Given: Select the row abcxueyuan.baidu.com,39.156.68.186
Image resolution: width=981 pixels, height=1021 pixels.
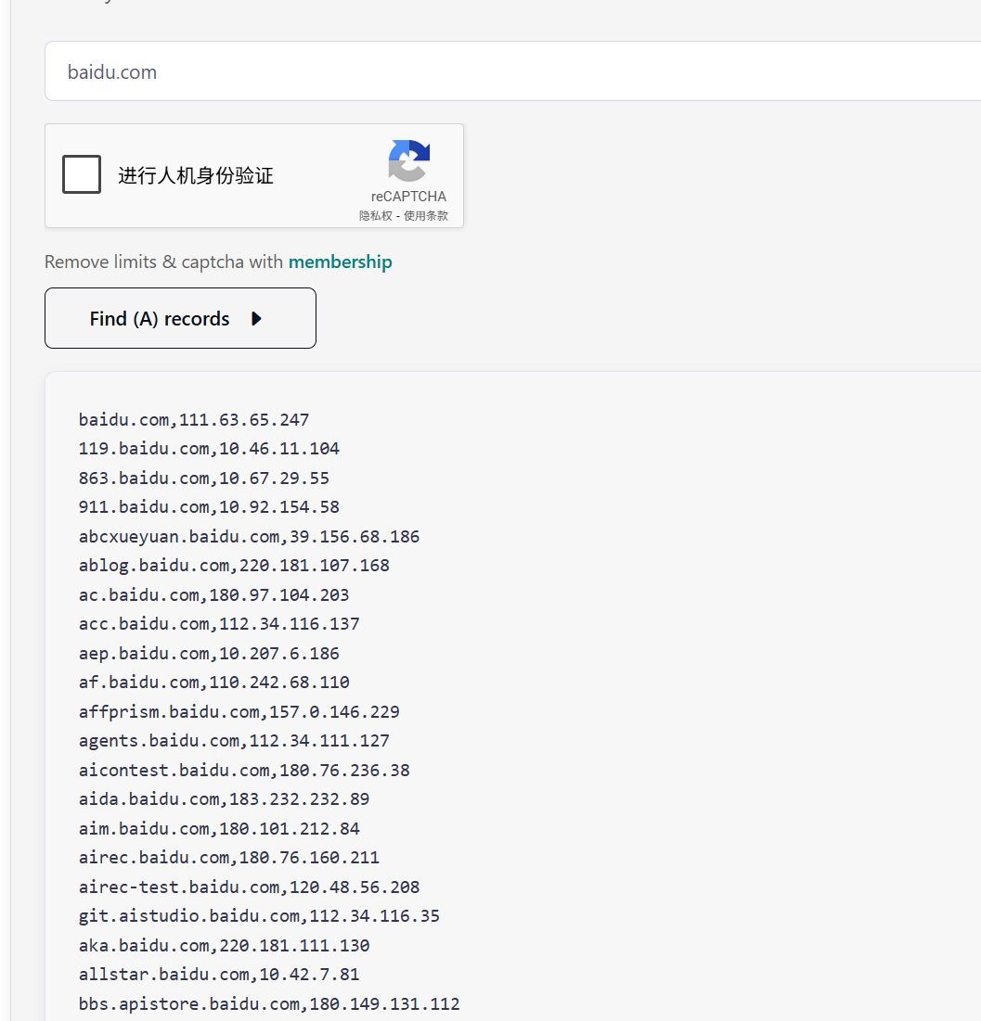Looking at the screenshot, I should 249,537.
